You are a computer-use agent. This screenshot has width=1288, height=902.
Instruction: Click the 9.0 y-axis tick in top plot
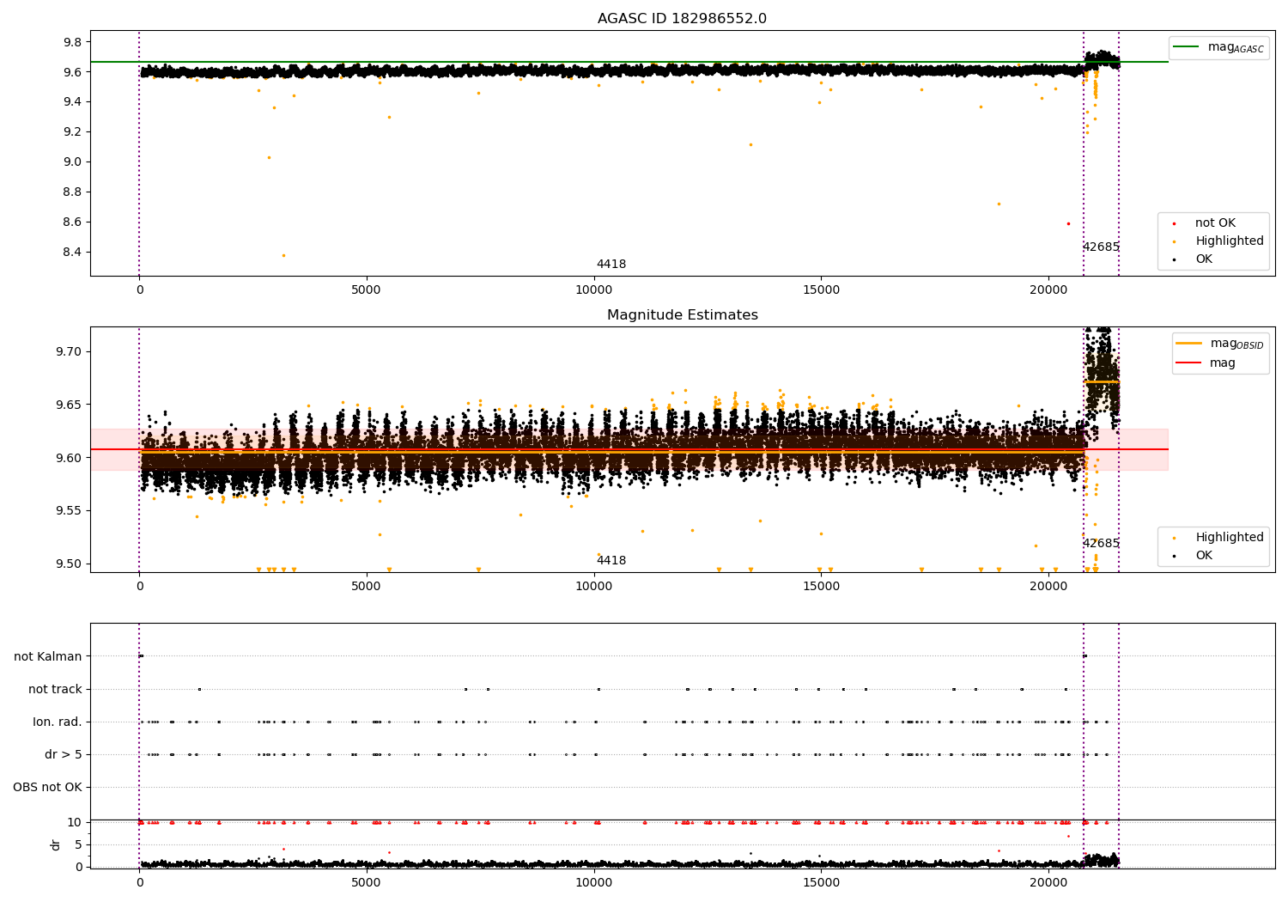(x=73, y=162)
